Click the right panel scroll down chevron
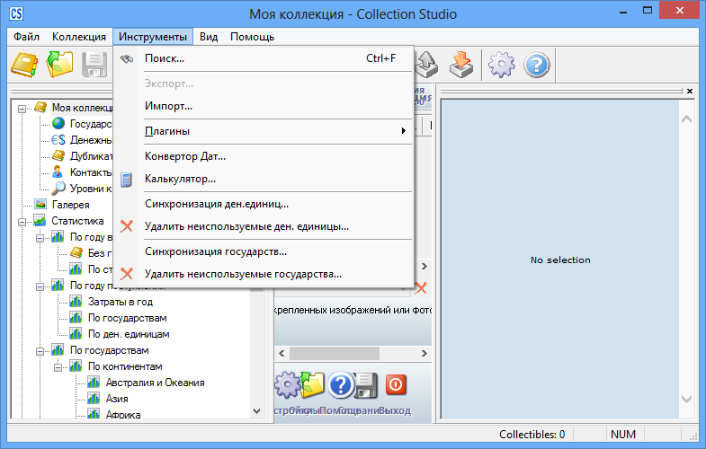Screen dimensions: 706x449 (686, 399)
